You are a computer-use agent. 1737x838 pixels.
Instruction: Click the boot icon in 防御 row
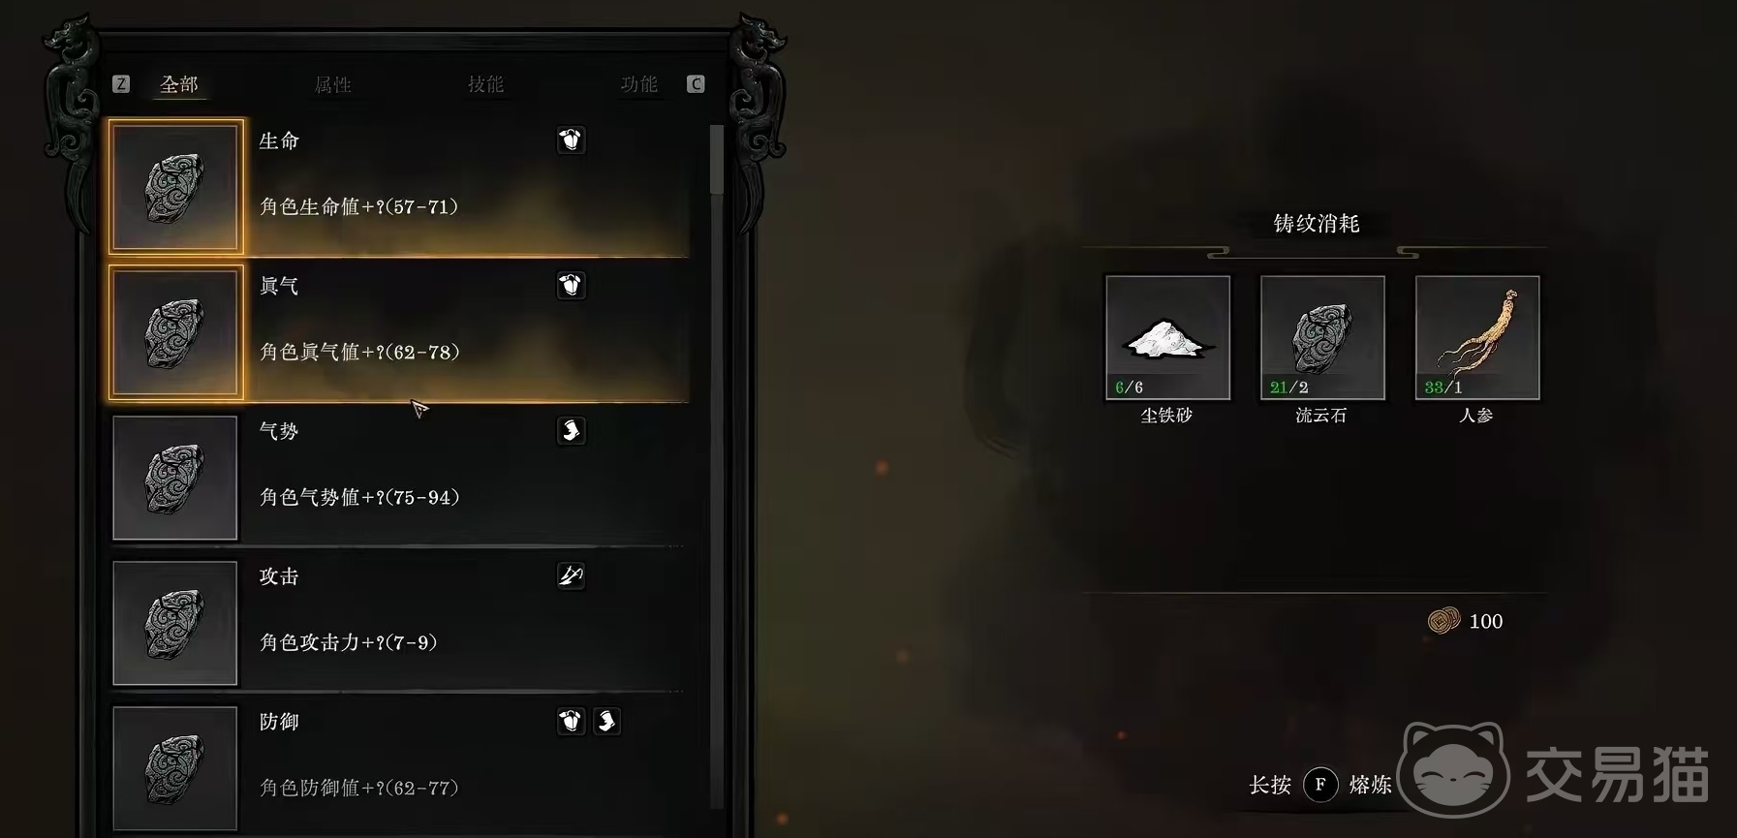pos(606,722)
